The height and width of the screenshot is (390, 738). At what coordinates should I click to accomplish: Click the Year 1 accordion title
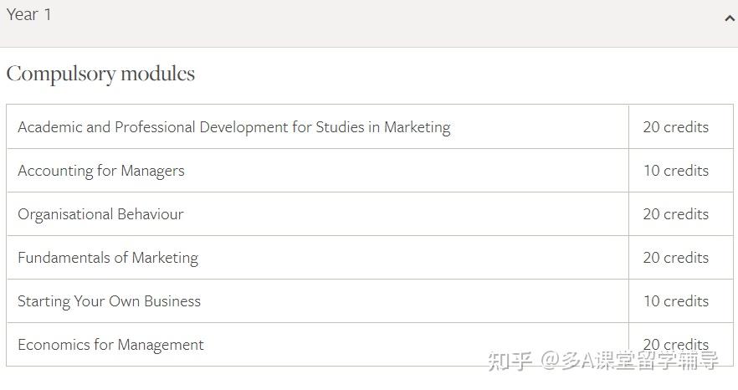click(x=28, y=15)
